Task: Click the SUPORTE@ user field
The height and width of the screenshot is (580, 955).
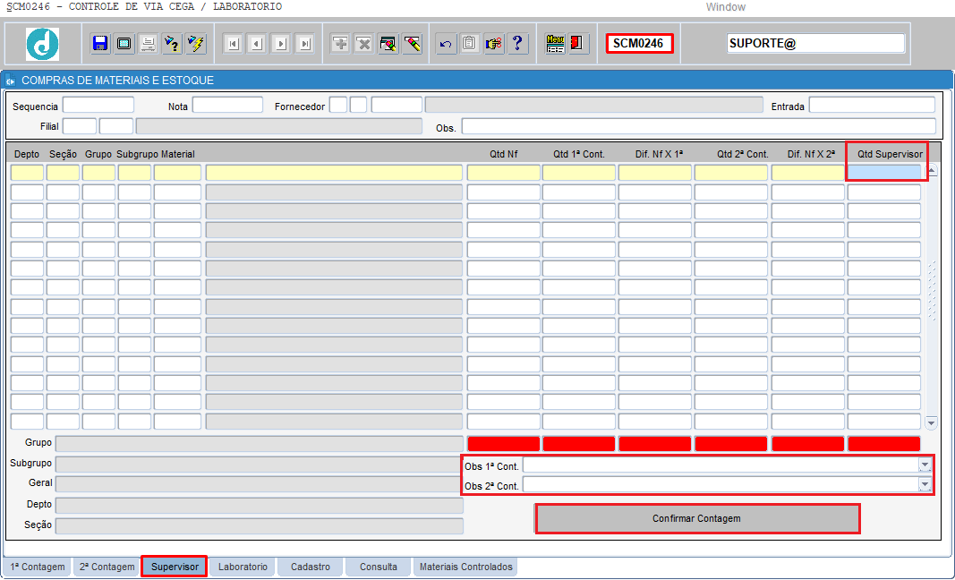Action: point(816,44)
